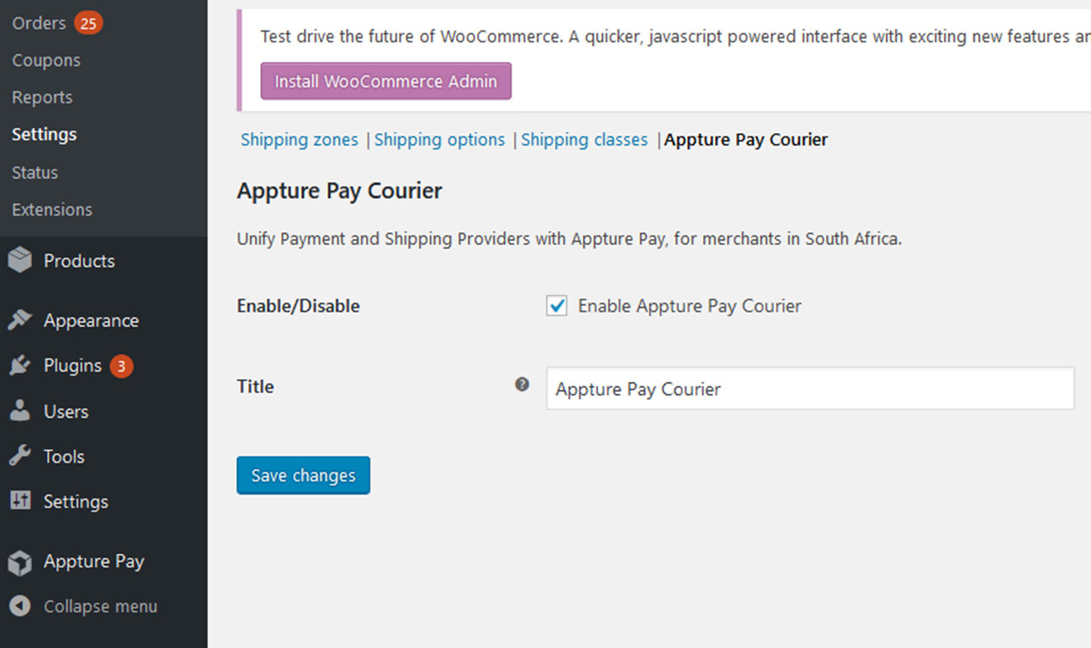Viewport: 1091px width, 648px height.
Task: Uncheck Enable Appture Pay Courier checkbox
Action: pos(557,307)
